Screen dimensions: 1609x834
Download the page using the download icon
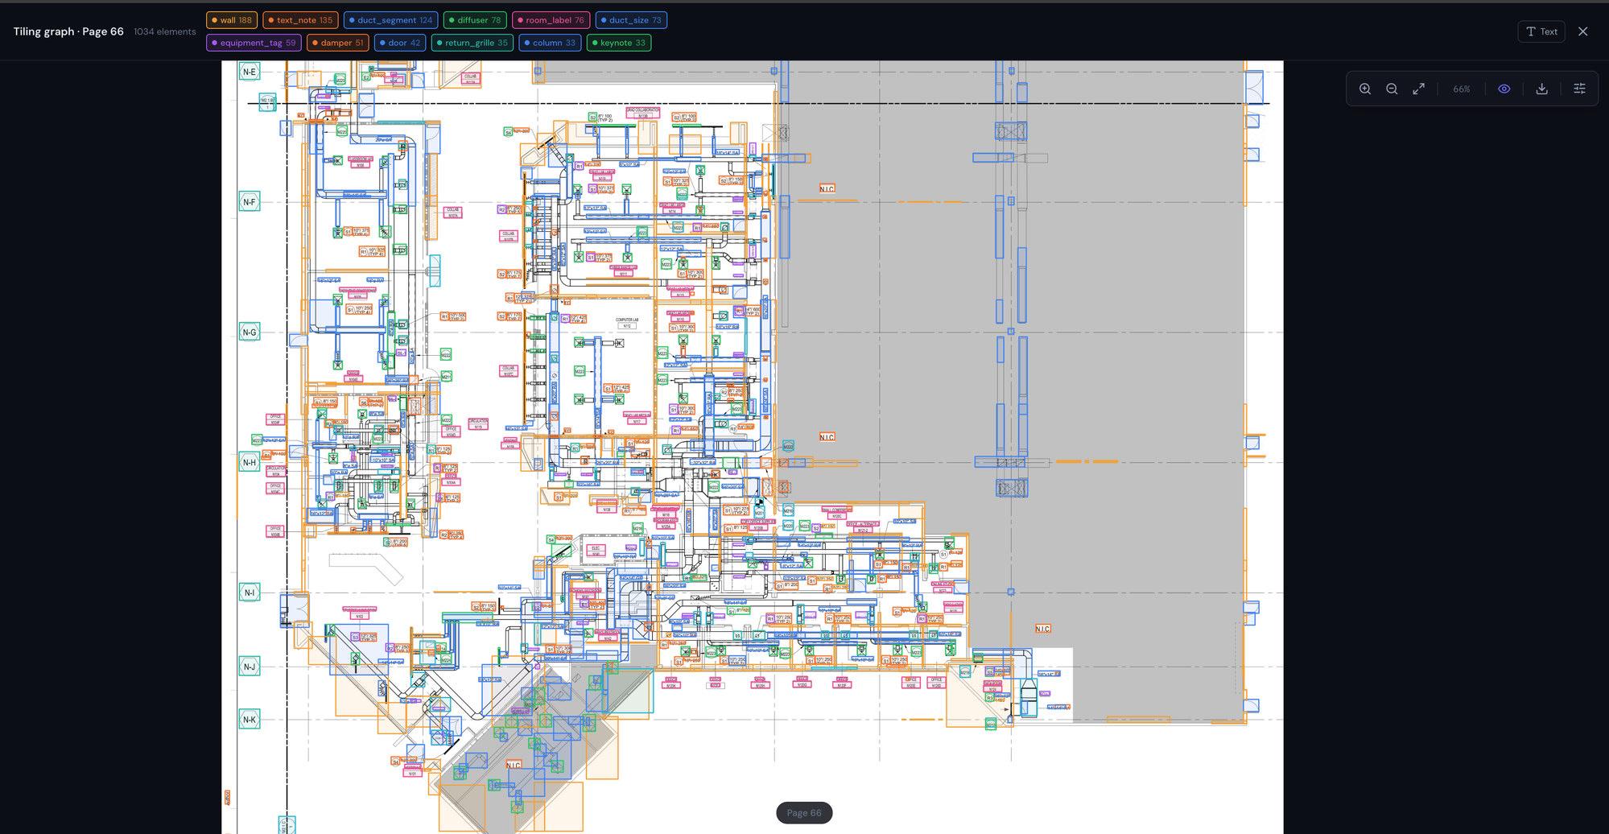pyautogui.click(x=1542, y=89)
